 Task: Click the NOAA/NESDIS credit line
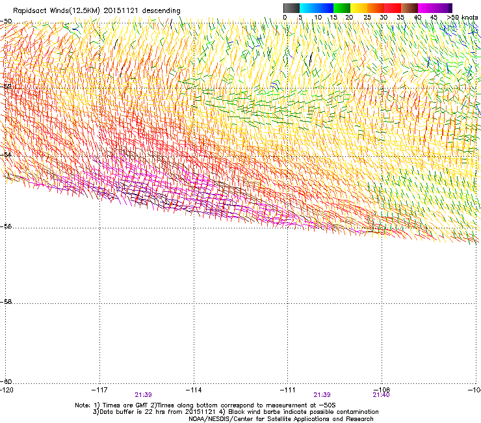tap(281, 418)
